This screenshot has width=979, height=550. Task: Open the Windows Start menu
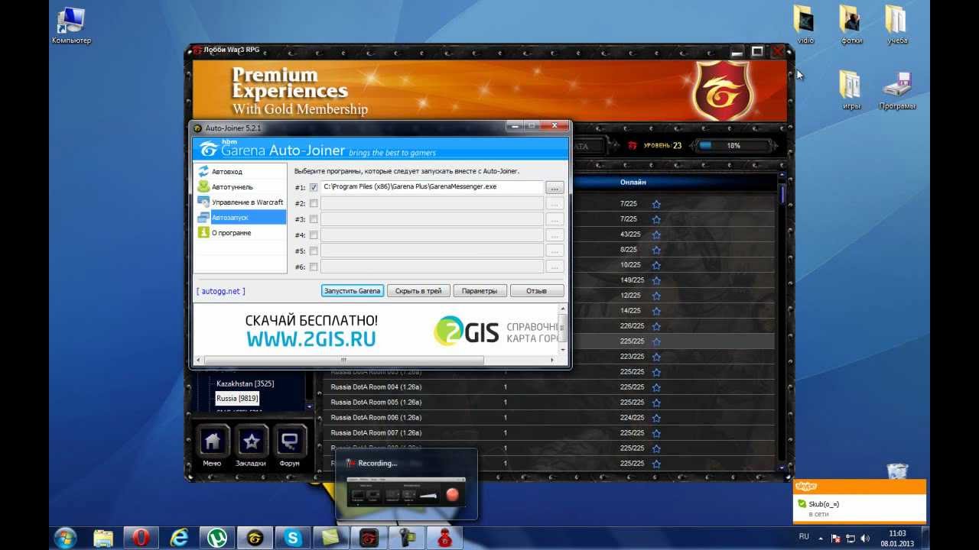tap(66, 538)
